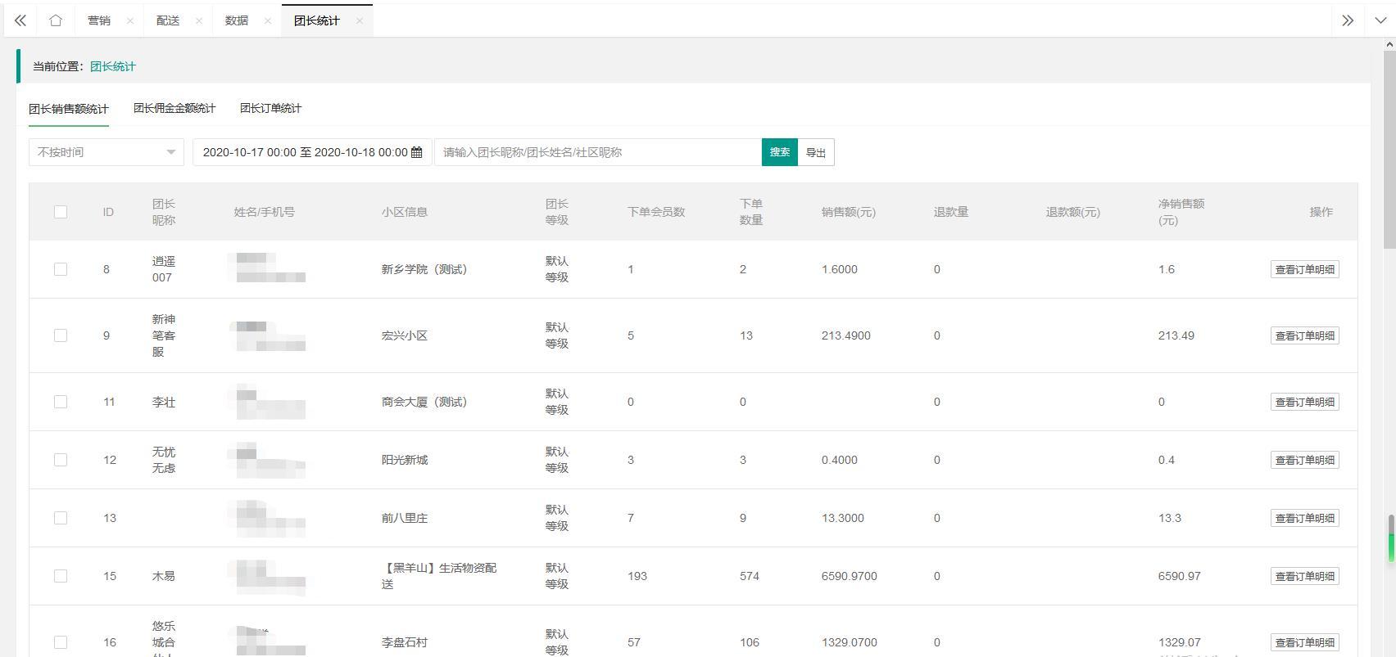The height and width of the screenshot is (657, 1396).
Task: Focus the 团长昵称 search input field
Action: click(x=598, y=152)
